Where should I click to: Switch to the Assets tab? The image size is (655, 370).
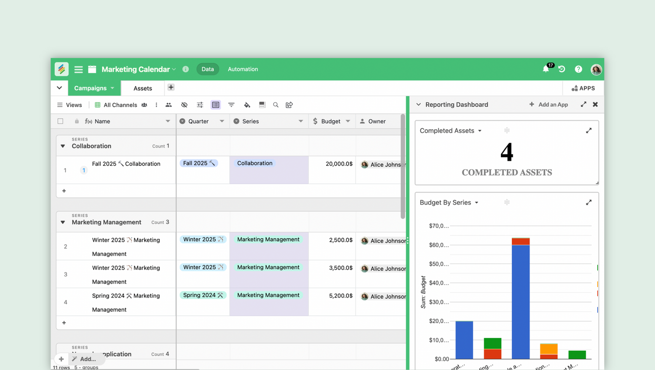click(x=143, y=88)
